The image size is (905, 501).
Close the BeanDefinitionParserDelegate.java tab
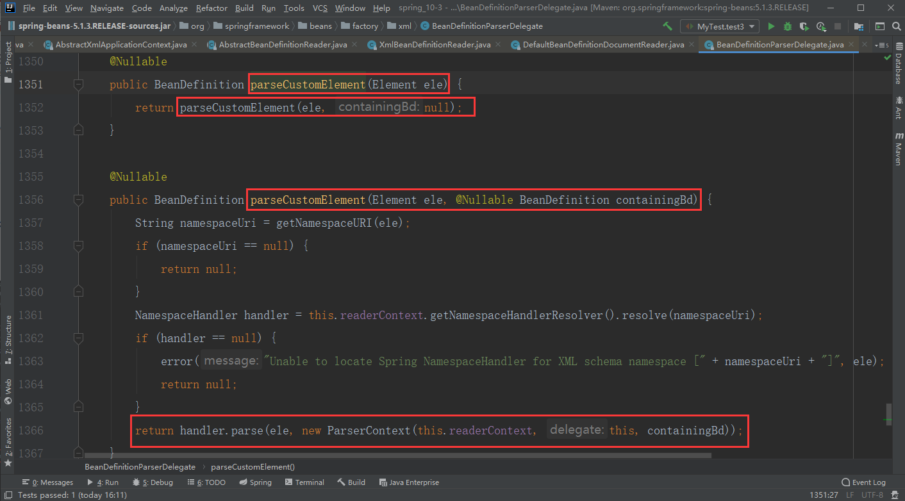pyautogui.click(x=851, y=45)
